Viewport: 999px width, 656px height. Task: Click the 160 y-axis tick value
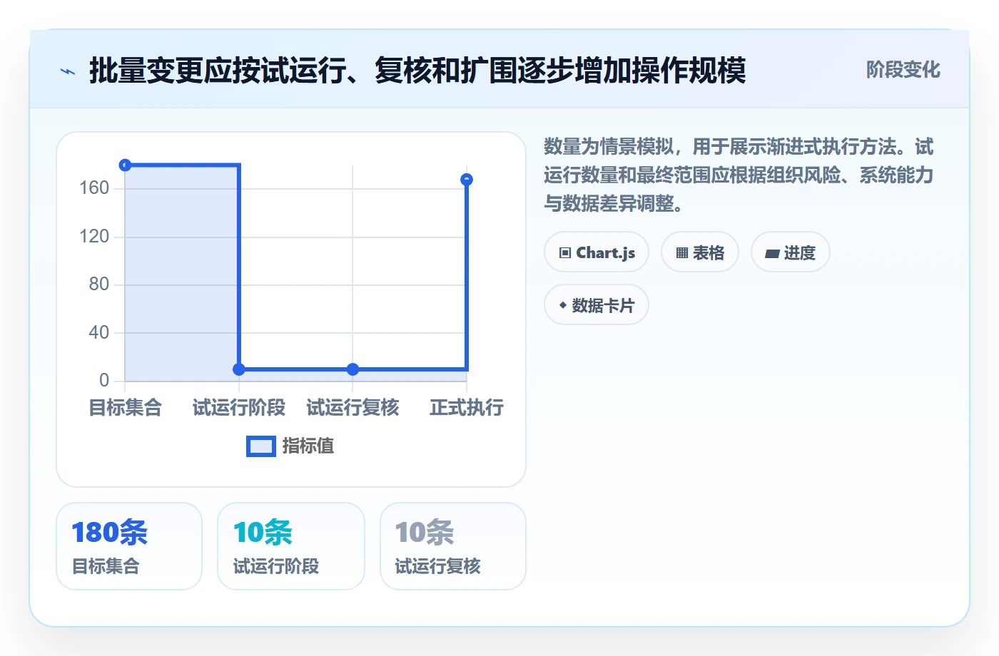click(x=94, y=188)
